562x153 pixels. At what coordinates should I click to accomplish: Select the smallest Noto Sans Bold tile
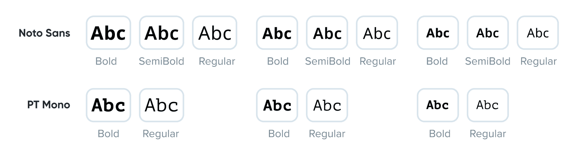coord(438,33)
